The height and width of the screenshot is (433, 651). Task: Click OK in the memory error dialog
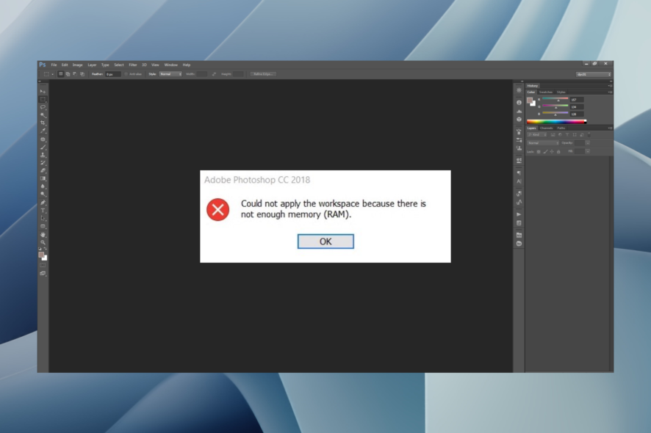[x=325, y=241]
